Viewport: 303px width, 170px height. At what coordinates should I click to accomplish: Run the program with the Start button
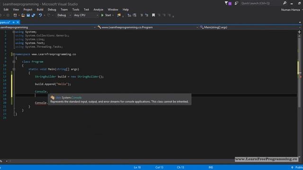tap(106, 15)
